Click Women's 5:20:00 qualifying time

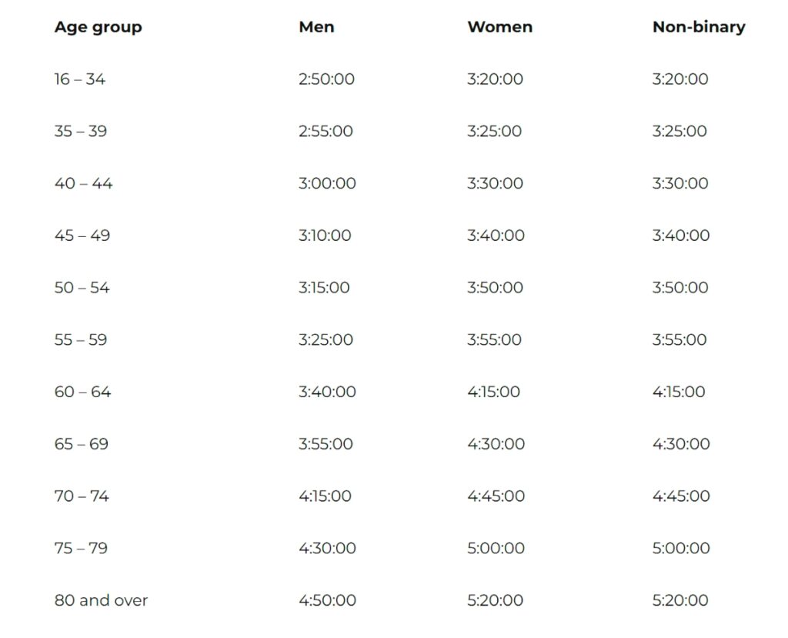(x=495, y=601)
